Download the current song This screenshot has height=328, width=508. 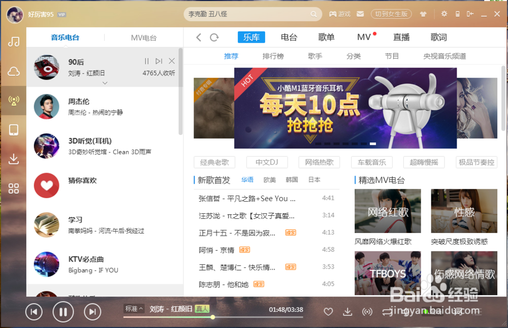pyautogui.click(x=347, y=312)
